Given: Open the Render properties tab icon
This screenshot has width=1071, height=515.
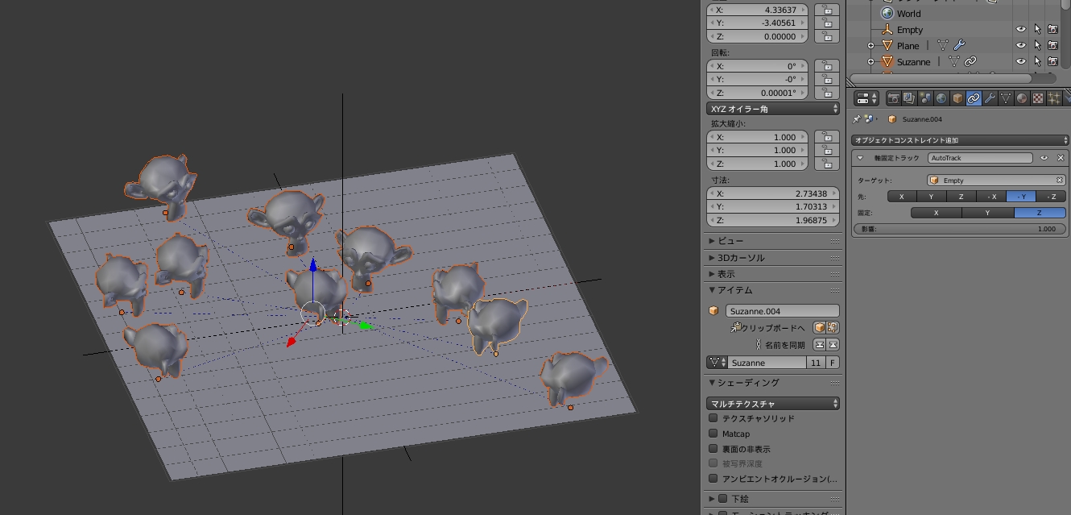Looking at the screenshot, I should 893,98.
